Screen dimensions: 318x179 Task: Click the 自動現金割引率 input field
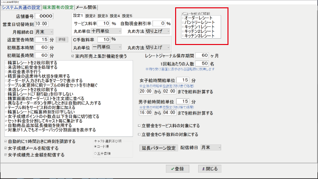pos(159,23)
